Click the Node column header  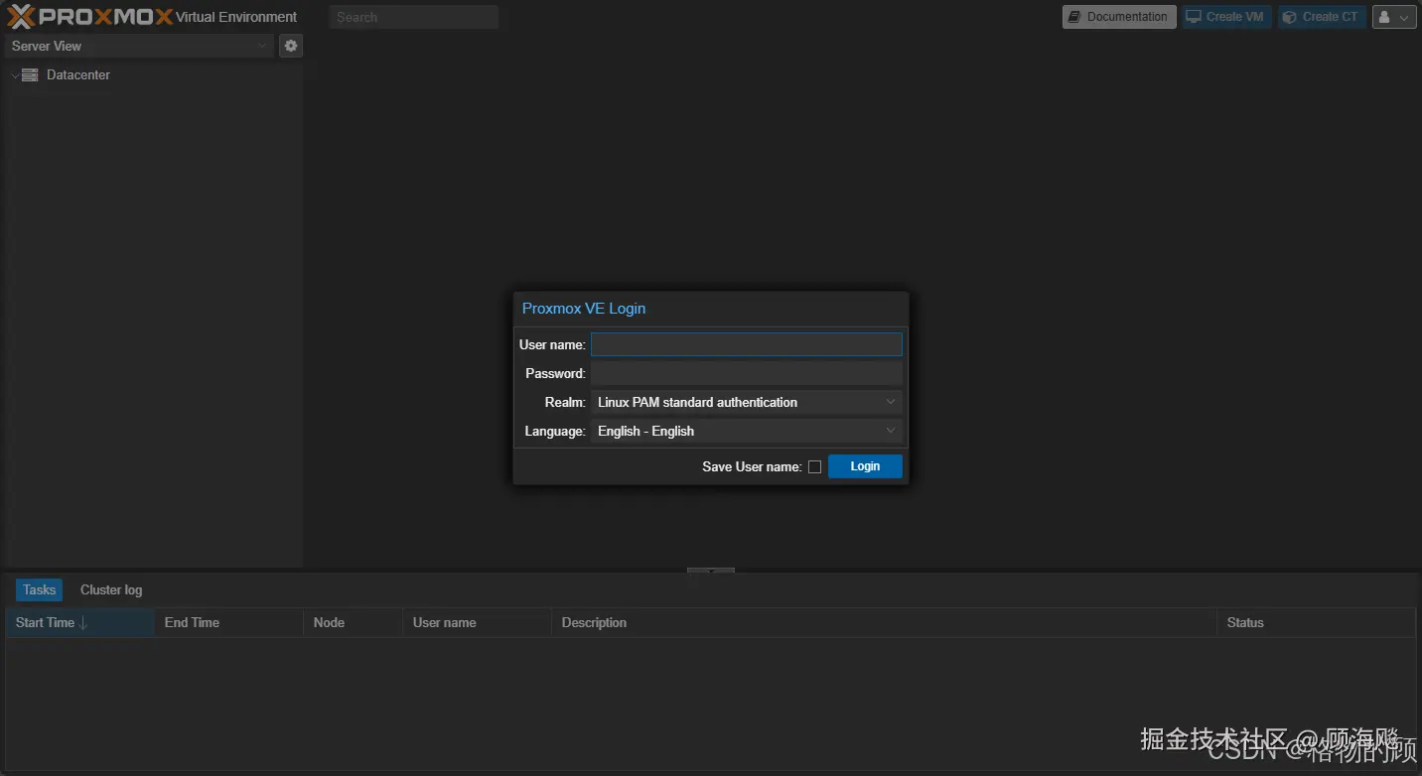coord(353,622)
